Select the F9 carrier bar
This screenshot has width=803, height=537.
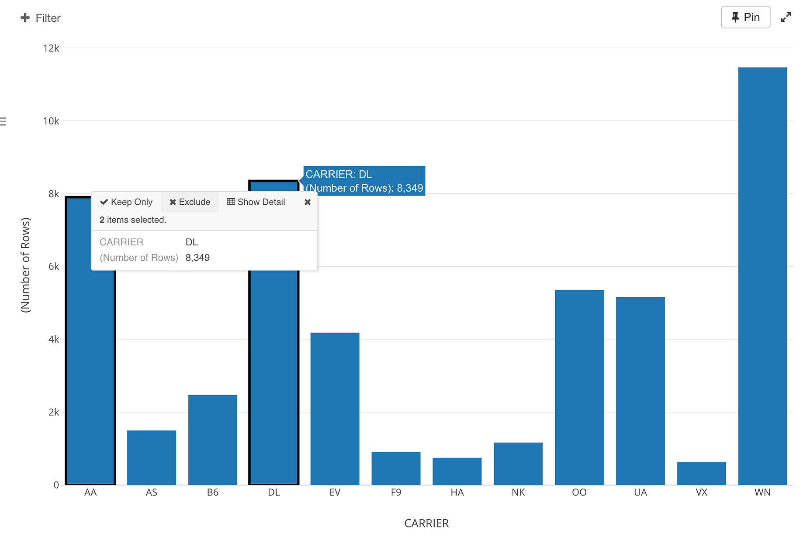[x=396, y=468]
